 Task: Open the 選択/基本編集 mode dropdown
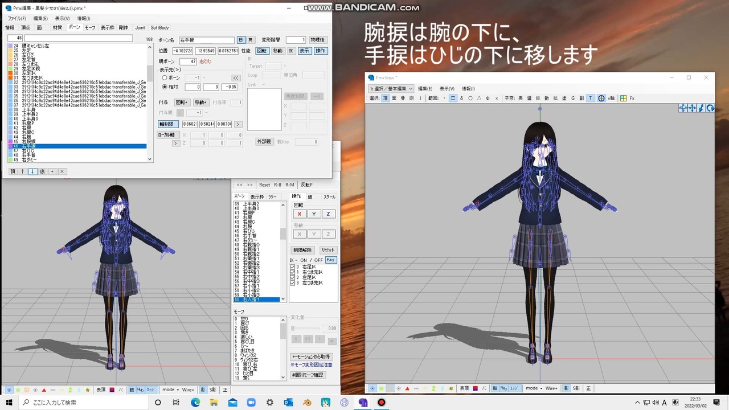(391, 88)
